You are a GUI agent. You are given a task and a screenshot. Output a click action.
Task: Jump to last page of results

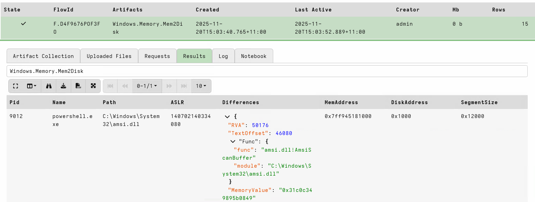pos(184,86)
